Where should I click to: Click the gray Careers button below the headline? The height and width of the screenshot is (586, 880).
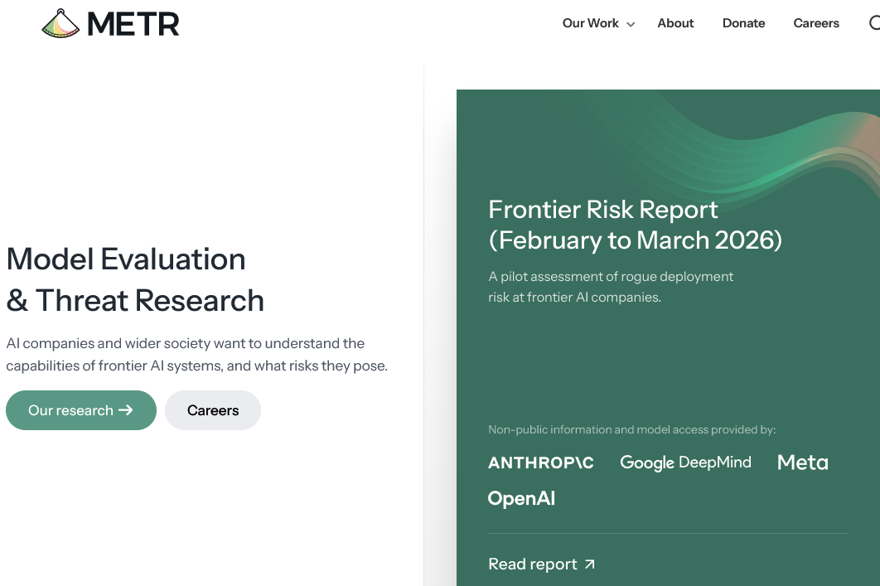213,410
